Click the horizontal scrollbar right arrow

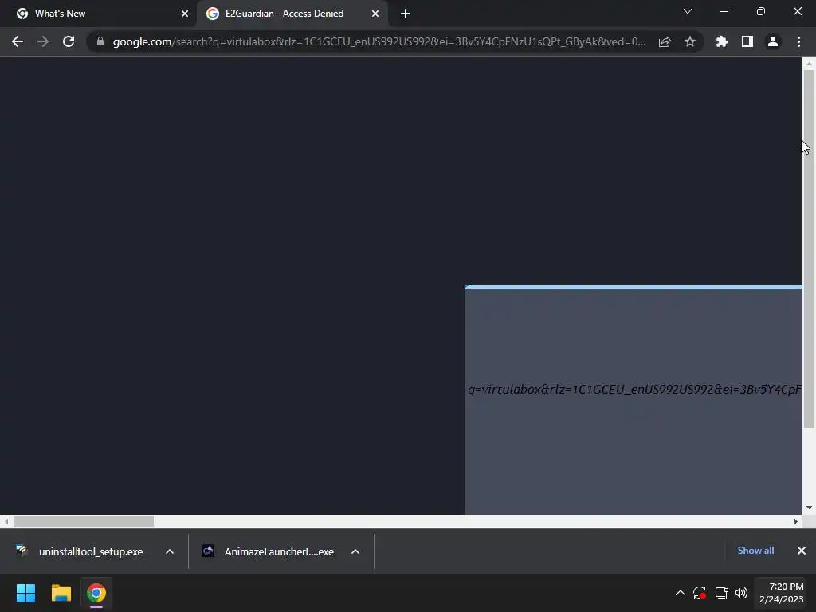point(796,521)
